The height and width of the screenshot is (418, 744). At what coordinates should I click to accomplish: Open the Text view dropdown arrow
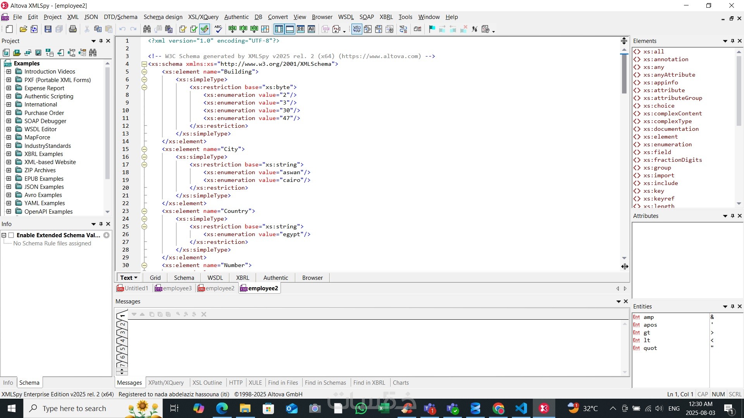point(136,278)
